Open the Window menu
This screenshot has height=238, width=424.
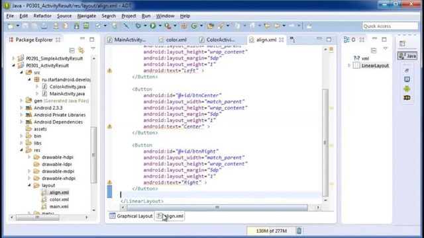tap(165, 16)
